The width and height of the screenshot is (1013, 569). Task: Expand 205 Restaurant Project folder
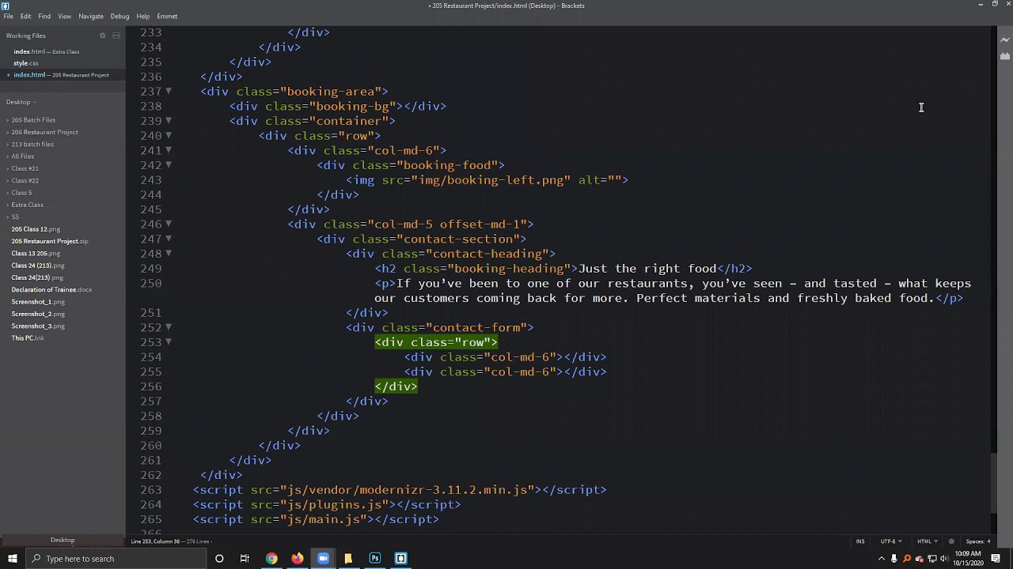pos(44,132)
